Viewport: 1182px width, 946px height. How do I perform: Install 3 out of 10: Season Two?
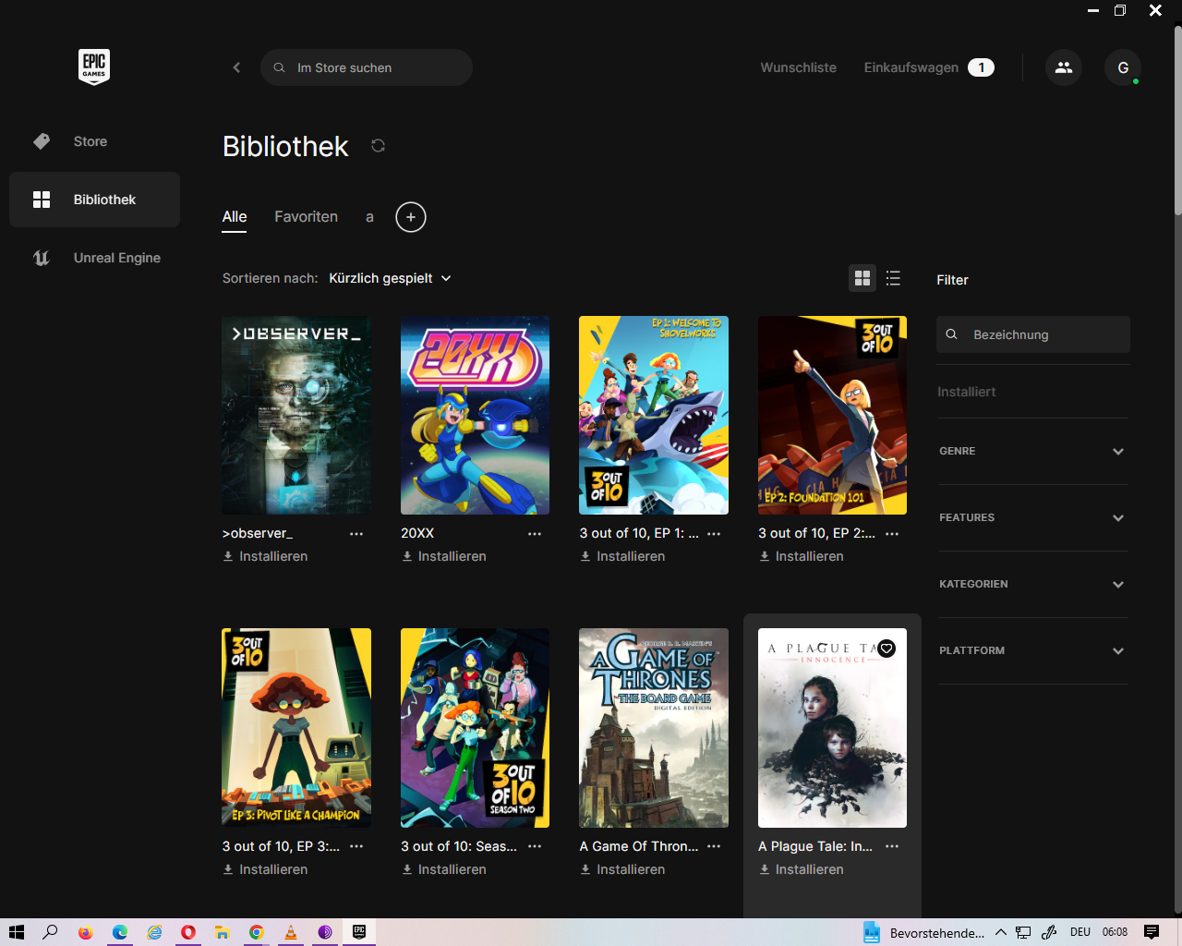coord(444,869)
